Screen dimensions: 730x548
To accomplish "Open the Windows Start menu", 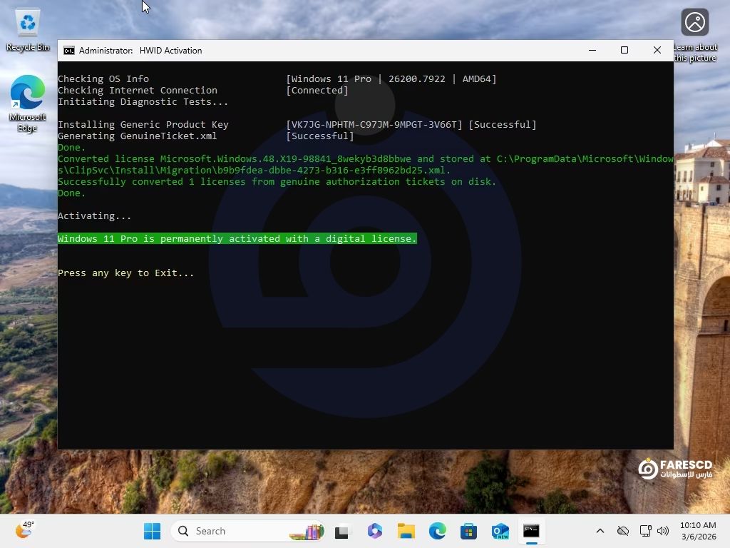I will [152, 531].
